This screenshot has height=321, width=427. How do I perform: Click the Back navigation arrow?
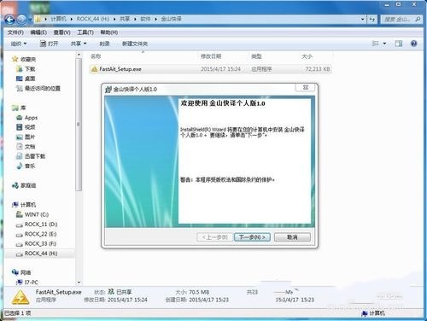tap(9, 19)
